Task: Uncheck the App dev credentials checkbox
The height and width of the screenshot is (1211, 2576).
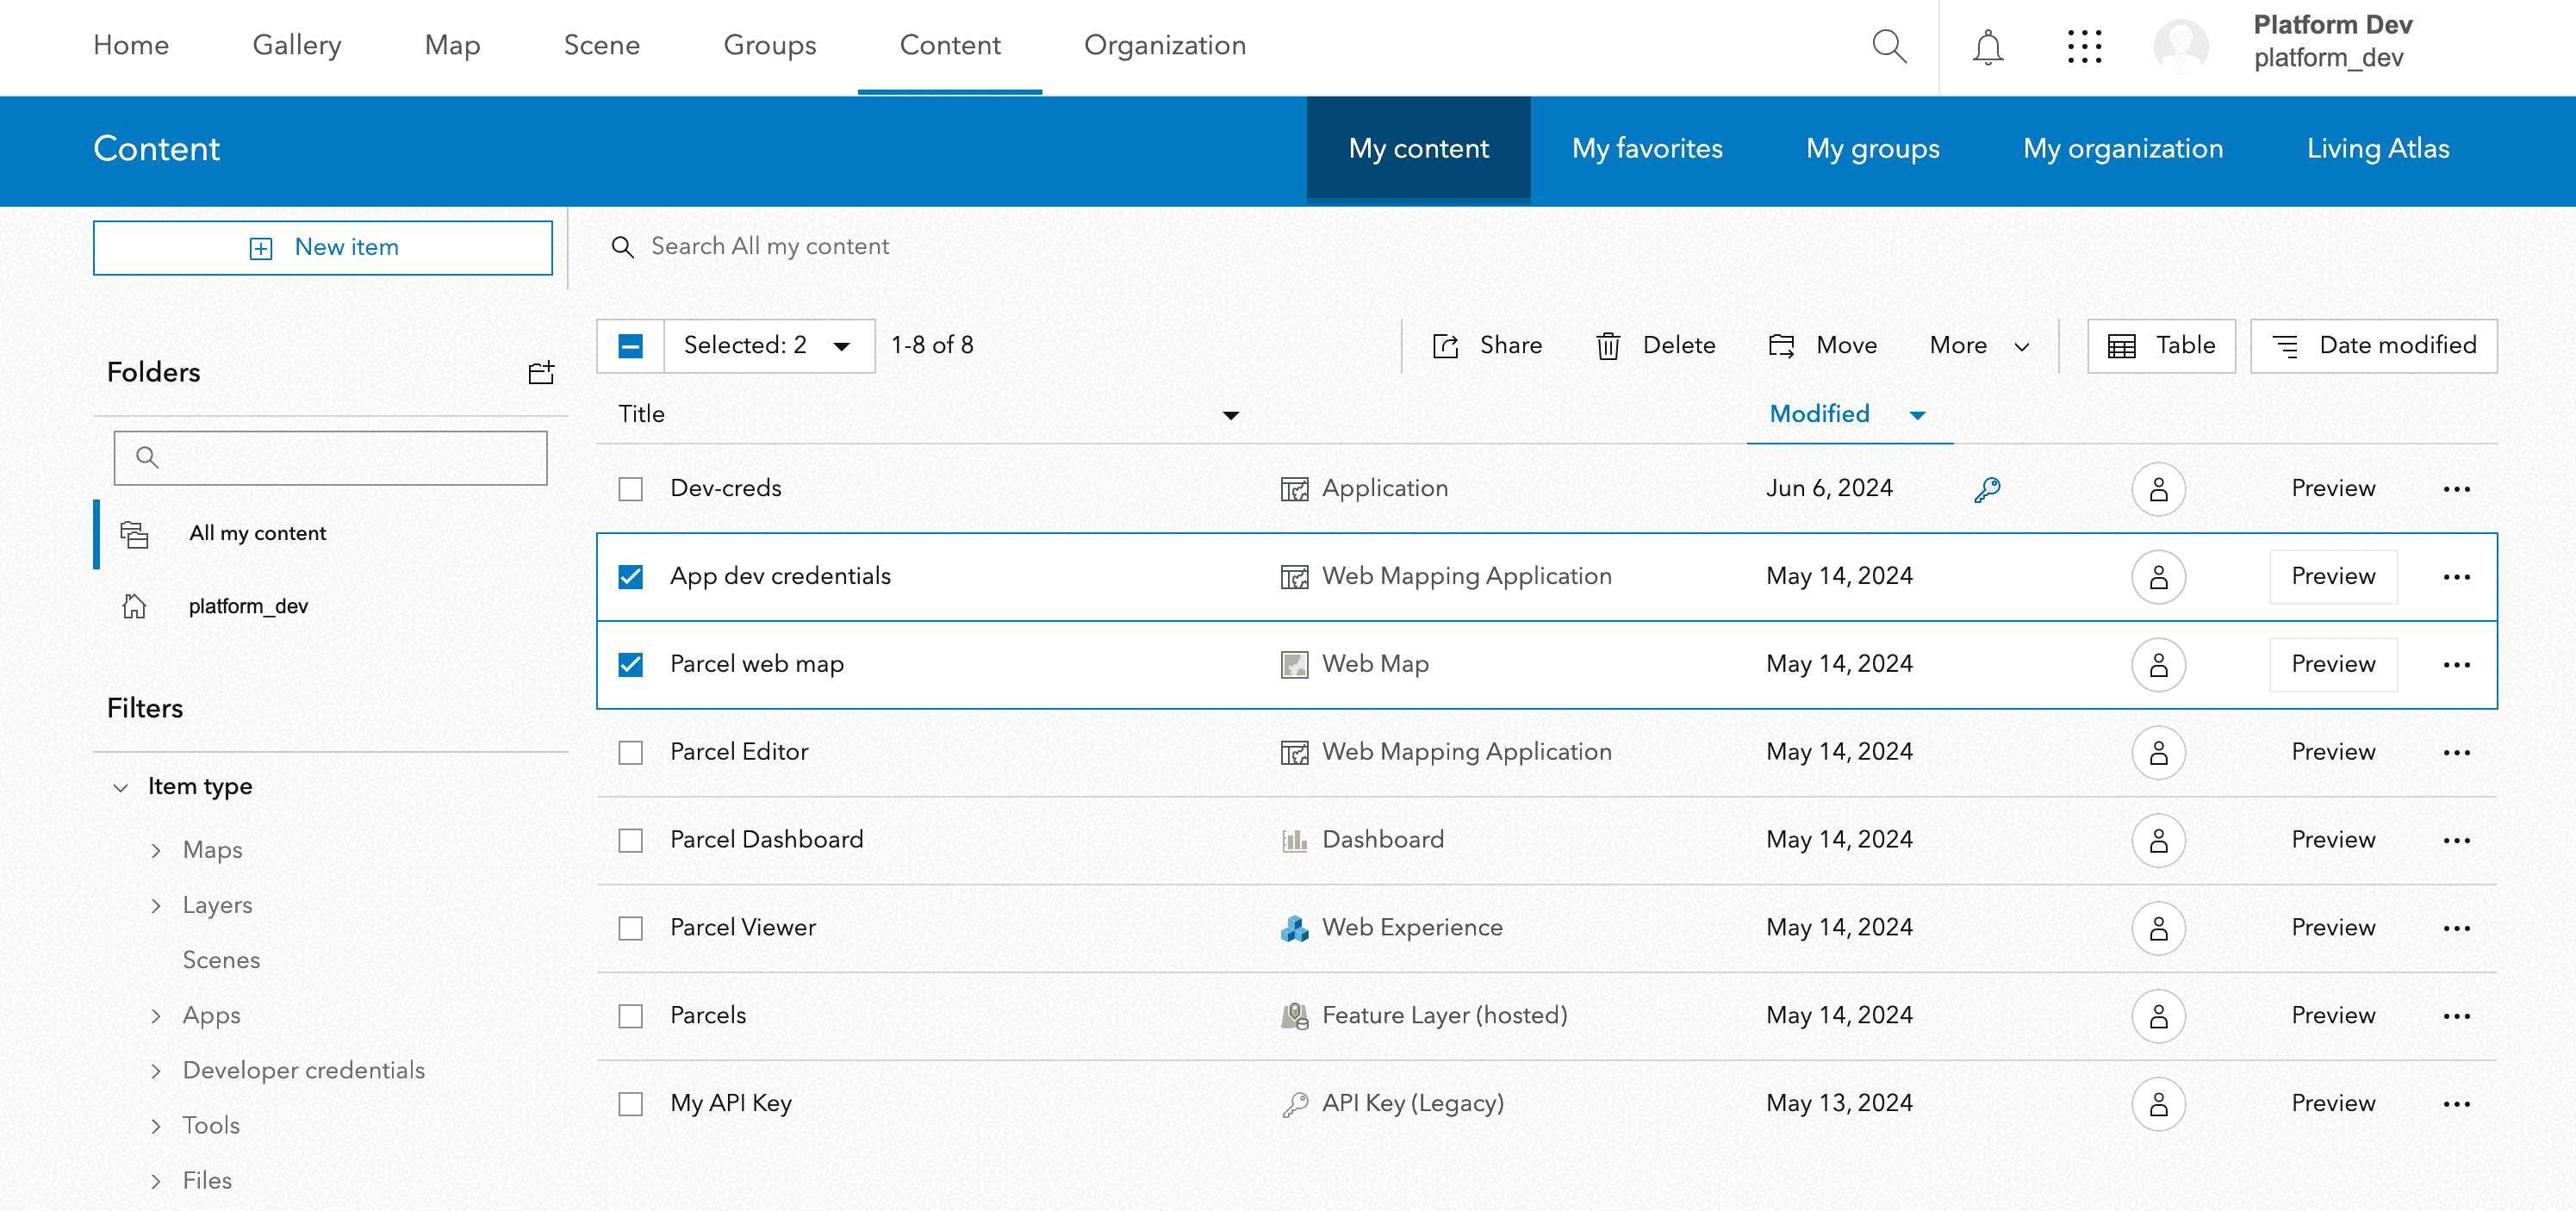Action: pyautogui.click(x=630, y=576)
